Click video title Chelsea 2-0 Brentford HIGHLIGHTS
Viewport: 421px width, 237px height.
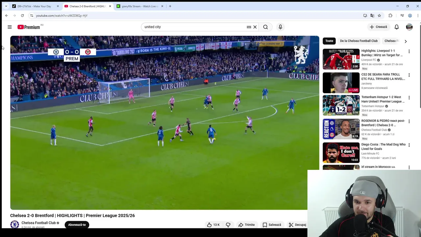coord(72,216)
